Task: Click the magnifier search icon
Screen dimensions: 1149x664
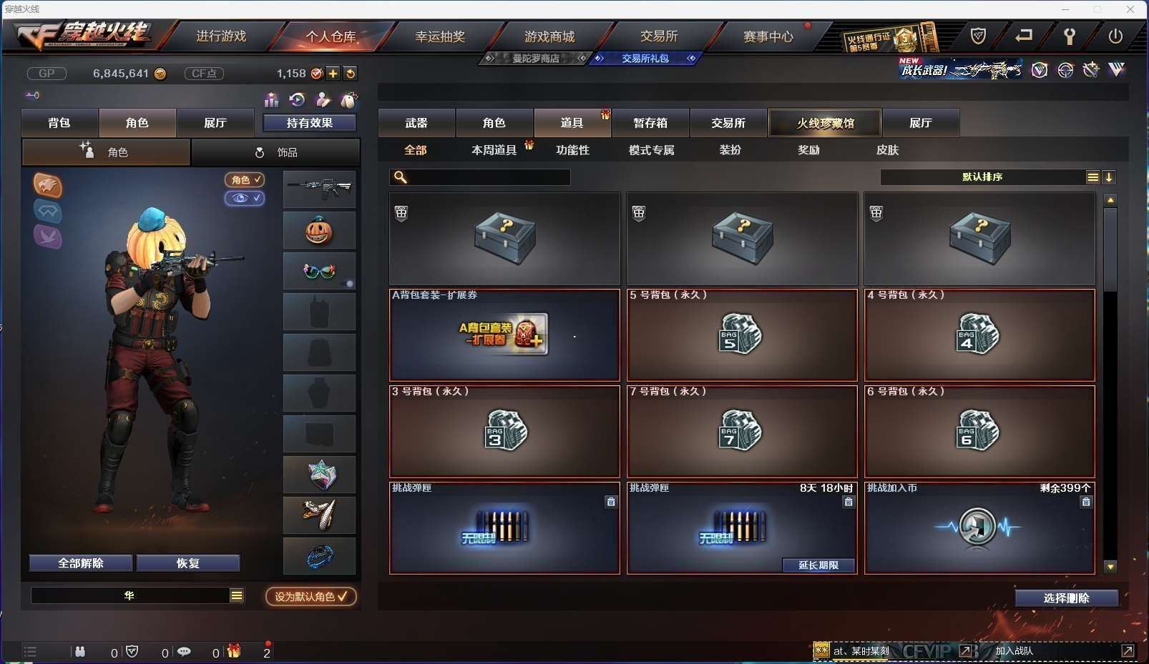Action: coord(401,177)
